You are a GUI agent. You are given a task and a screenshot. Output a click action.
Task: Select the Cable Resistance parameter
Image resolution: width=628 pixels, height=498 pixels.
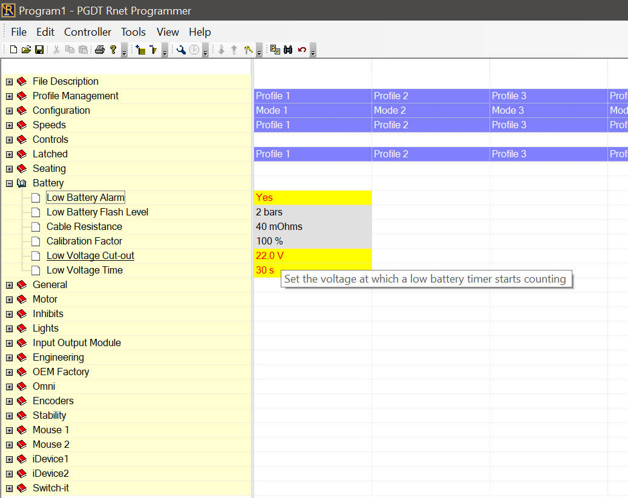[x=84, y=227]
